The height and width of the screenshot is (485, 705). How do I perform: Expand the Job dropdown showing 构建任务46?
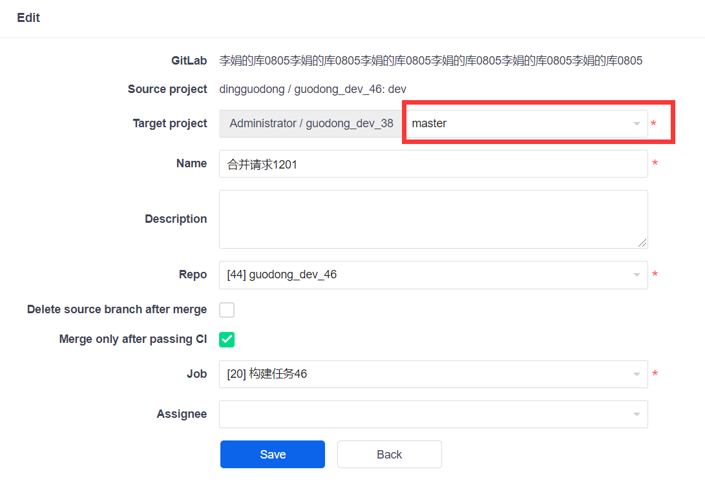pos(426,375)
